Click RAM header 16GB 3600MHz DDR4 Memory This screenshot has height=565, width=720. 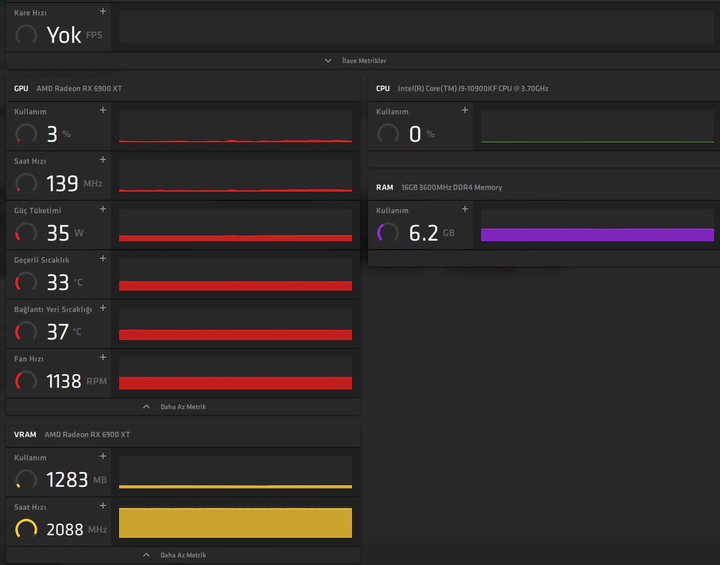pyautogui.click(x=451, y=187)
